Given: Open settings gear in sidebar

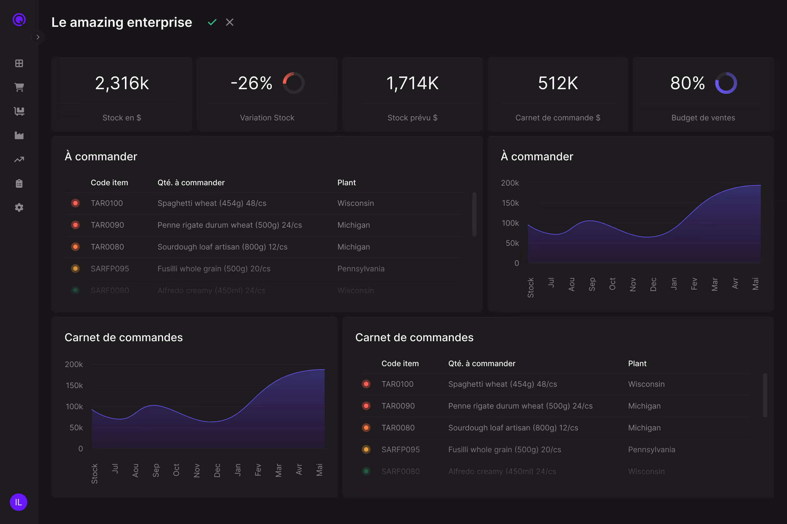Looking at the screenshot, I should 19,207.
